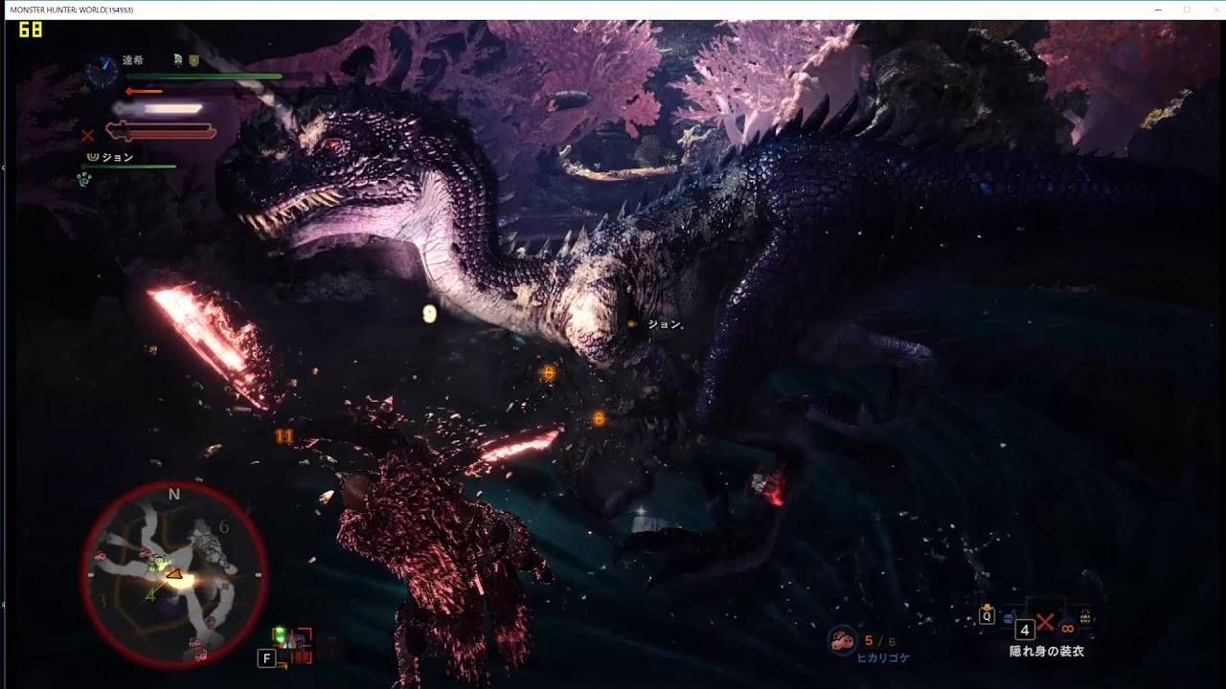The image size is (1226, 689).
Task: Click the green shield buff icon
Action: coord(194,59)
